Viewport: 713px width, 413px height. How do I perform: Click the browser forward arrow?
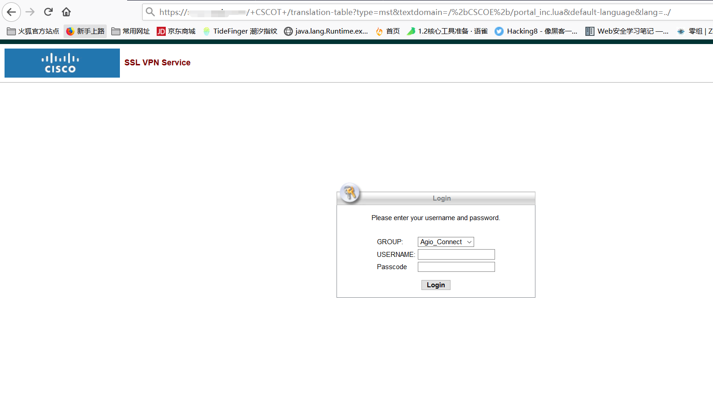(x=30, y=12)
